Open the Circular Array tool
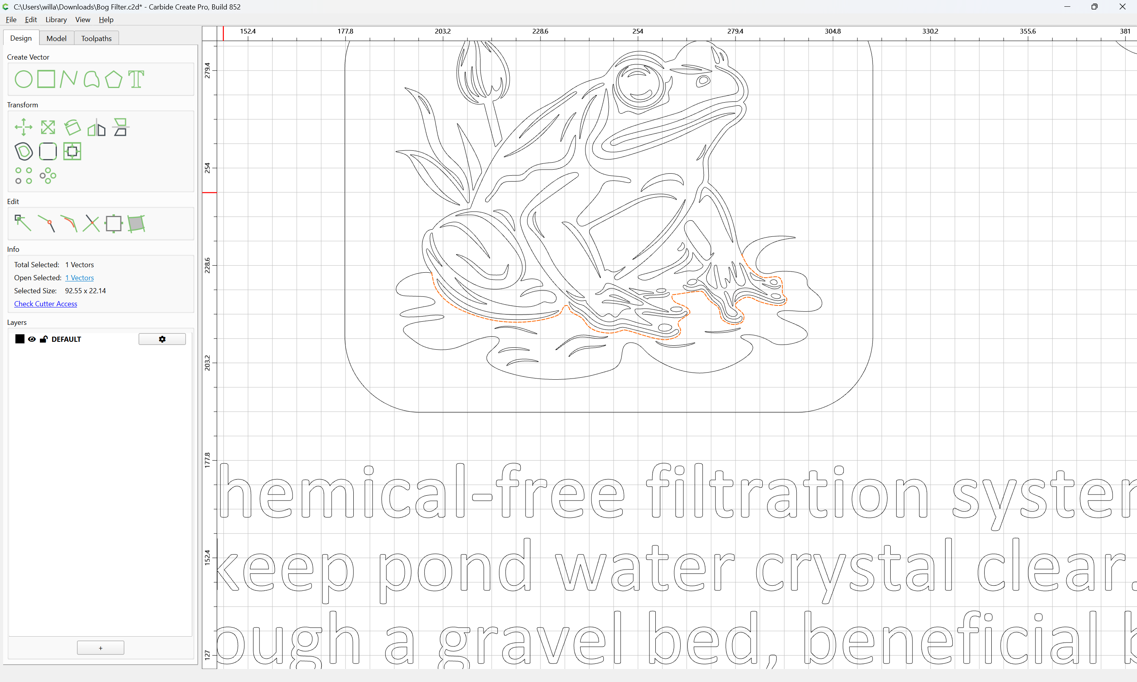 pos(48,176)
